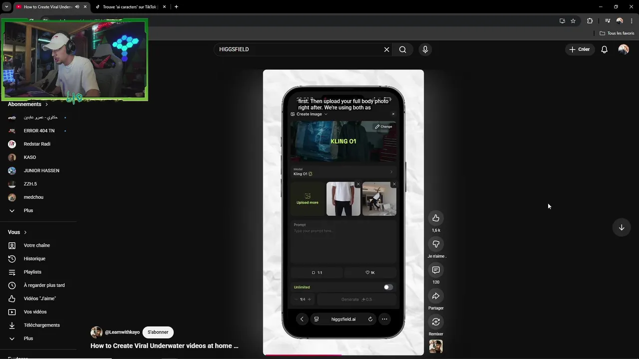Viewport: 639px width, 359px height.
Task: Open the Chrome profile avatar
Action: (620, 21)
